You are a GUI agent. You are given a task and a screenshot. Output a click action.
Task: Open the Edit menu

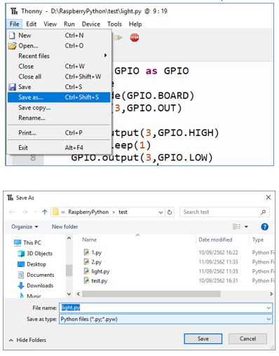[31, 24]
